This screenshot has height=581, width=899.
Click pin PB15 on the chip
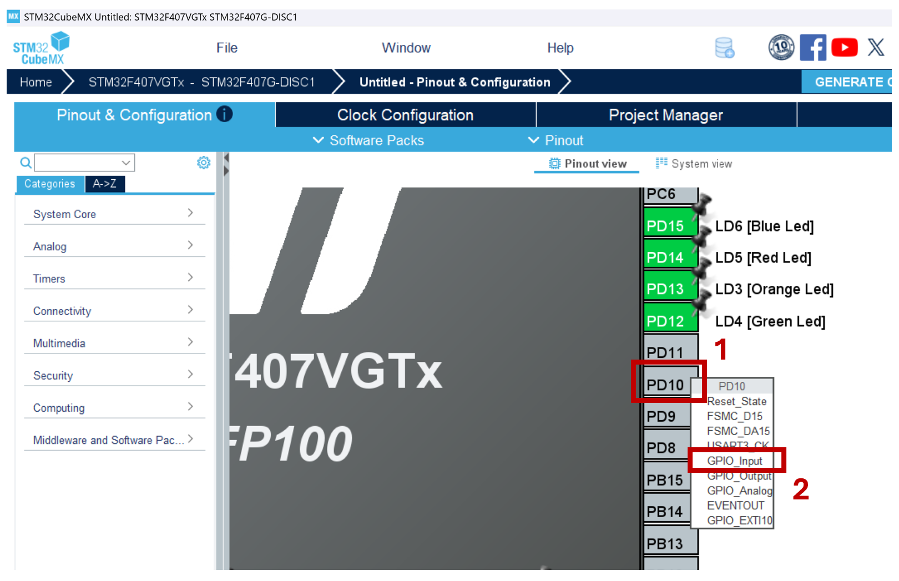click(x=667, y=478)
